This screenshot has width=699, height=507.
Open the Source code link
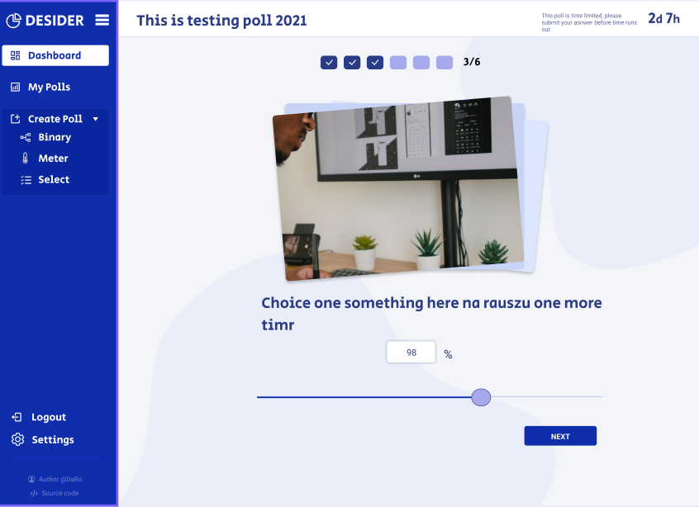point(60,493)
